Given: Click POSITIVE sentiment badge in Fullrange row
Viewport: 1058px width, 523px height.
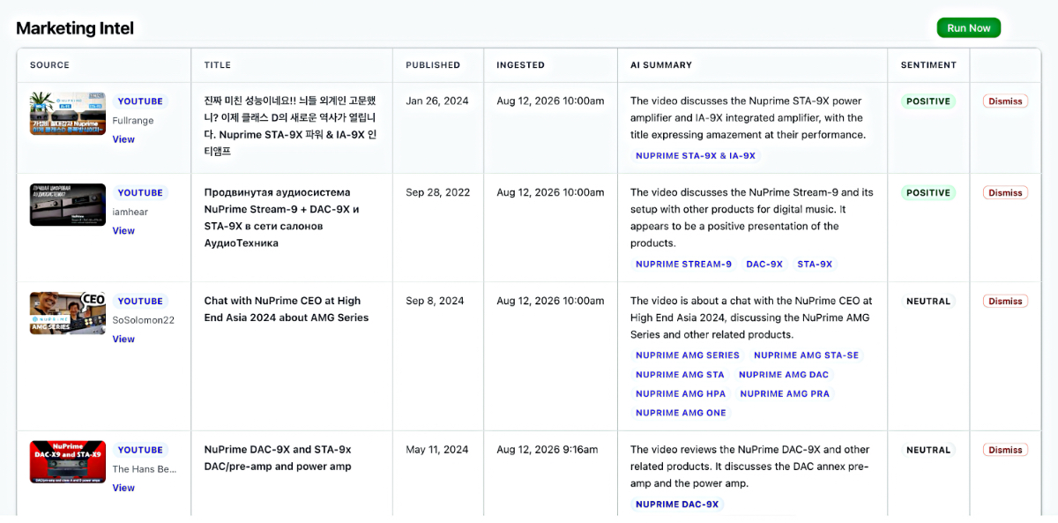Looking at the screenshot, I should tap(928, 101).
